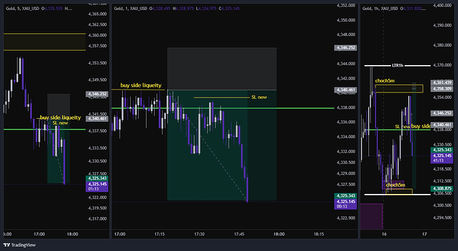Select the open value O4,328.495 in 1-minute header

click(160, 9)
